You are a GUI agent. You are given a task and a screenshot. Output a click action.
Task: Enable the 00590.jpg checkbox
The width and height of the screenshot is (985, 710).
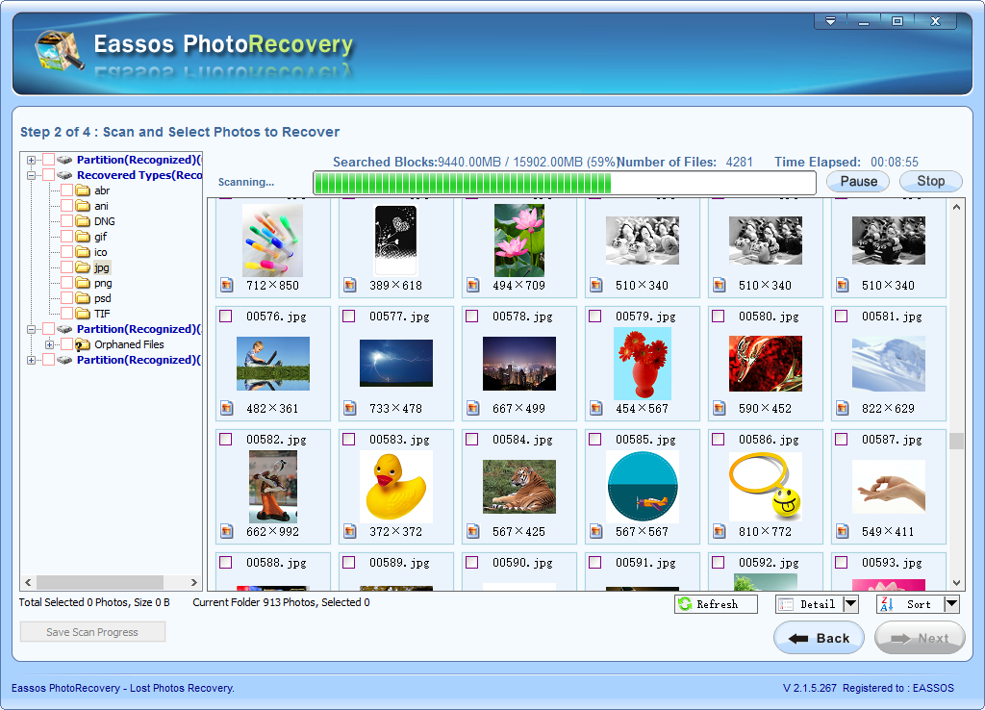(x=471, y=563)
